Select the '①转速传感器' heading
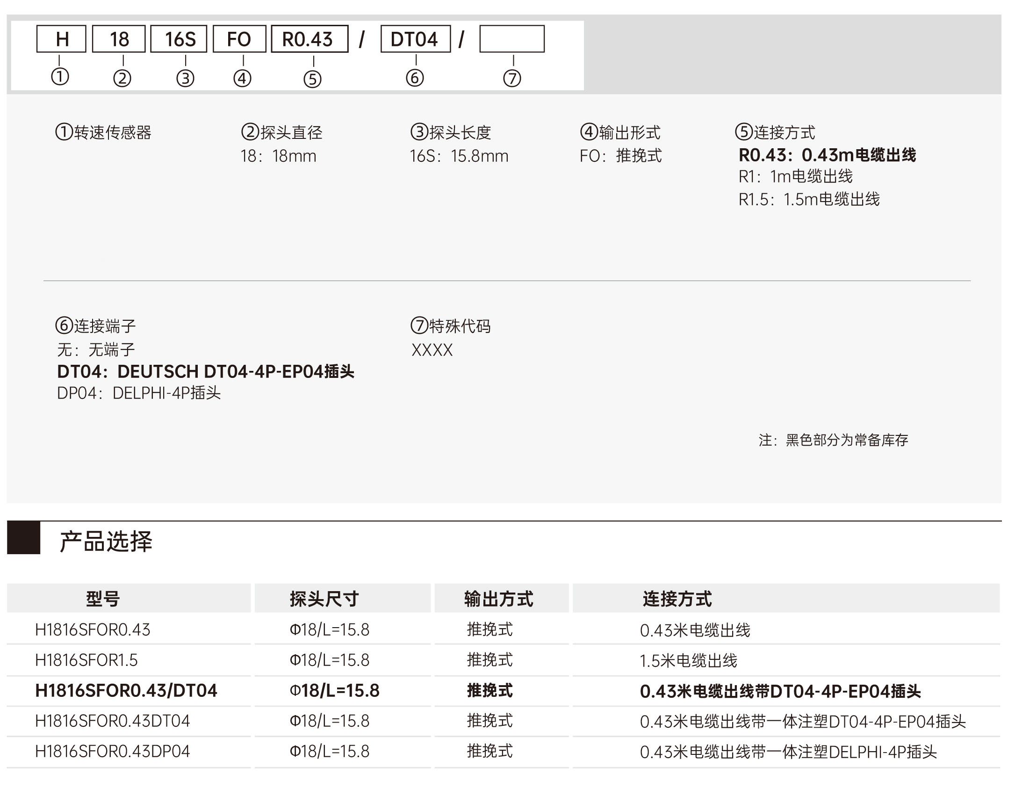Screen dimensions: 1015x796 coord(103,132)
